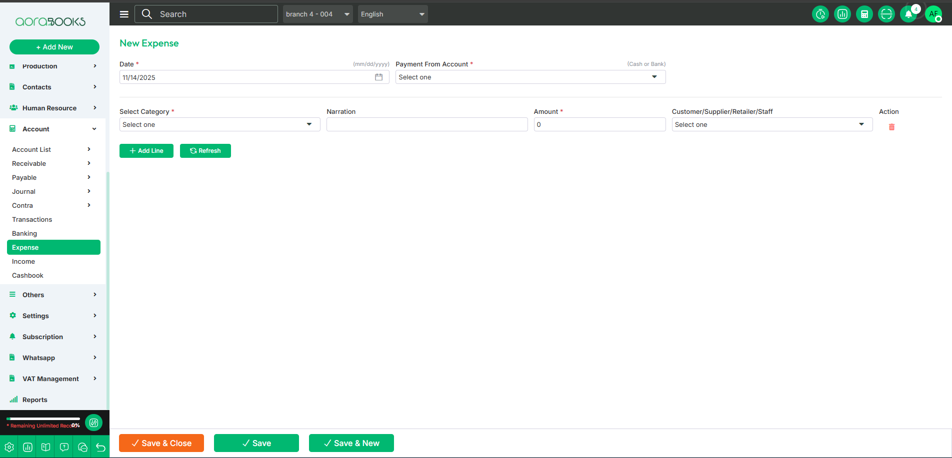The height and width of the screenshot is (458, 952).
Task: Open the Select Category dropdown
Action: pos(219,124)
